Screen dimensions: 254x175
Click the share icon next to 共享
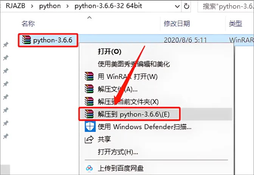tap(89, 139)
